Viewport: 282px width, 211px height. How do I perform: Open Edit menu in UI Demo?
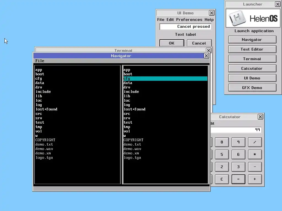[x=170, y=20]
